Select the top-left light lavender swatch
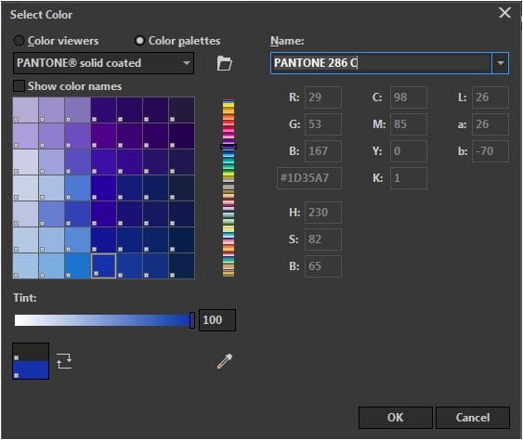The image size is (523, 440). 25,110
